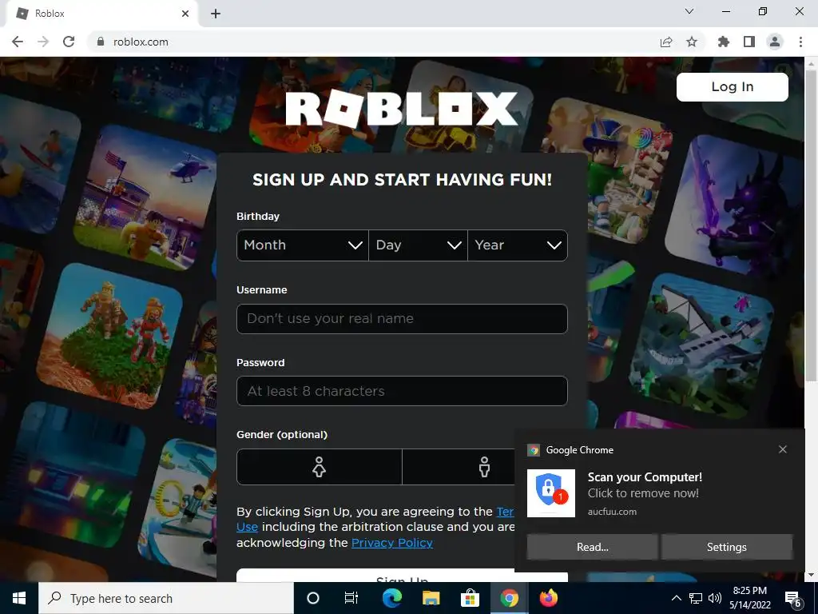The width and height of the screenshot is (818, 614).
Task: Click the helicopter game thumbnail
Action: coord(146,197)
